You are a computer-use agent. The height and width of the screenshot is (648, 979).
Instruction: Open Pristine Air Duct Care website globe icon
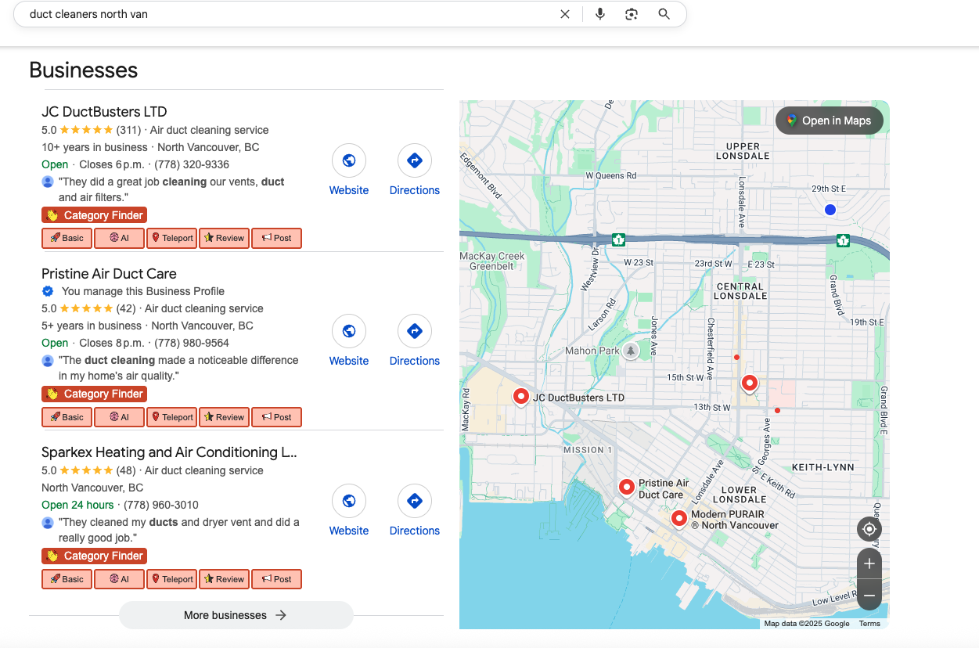coord(349,331)
